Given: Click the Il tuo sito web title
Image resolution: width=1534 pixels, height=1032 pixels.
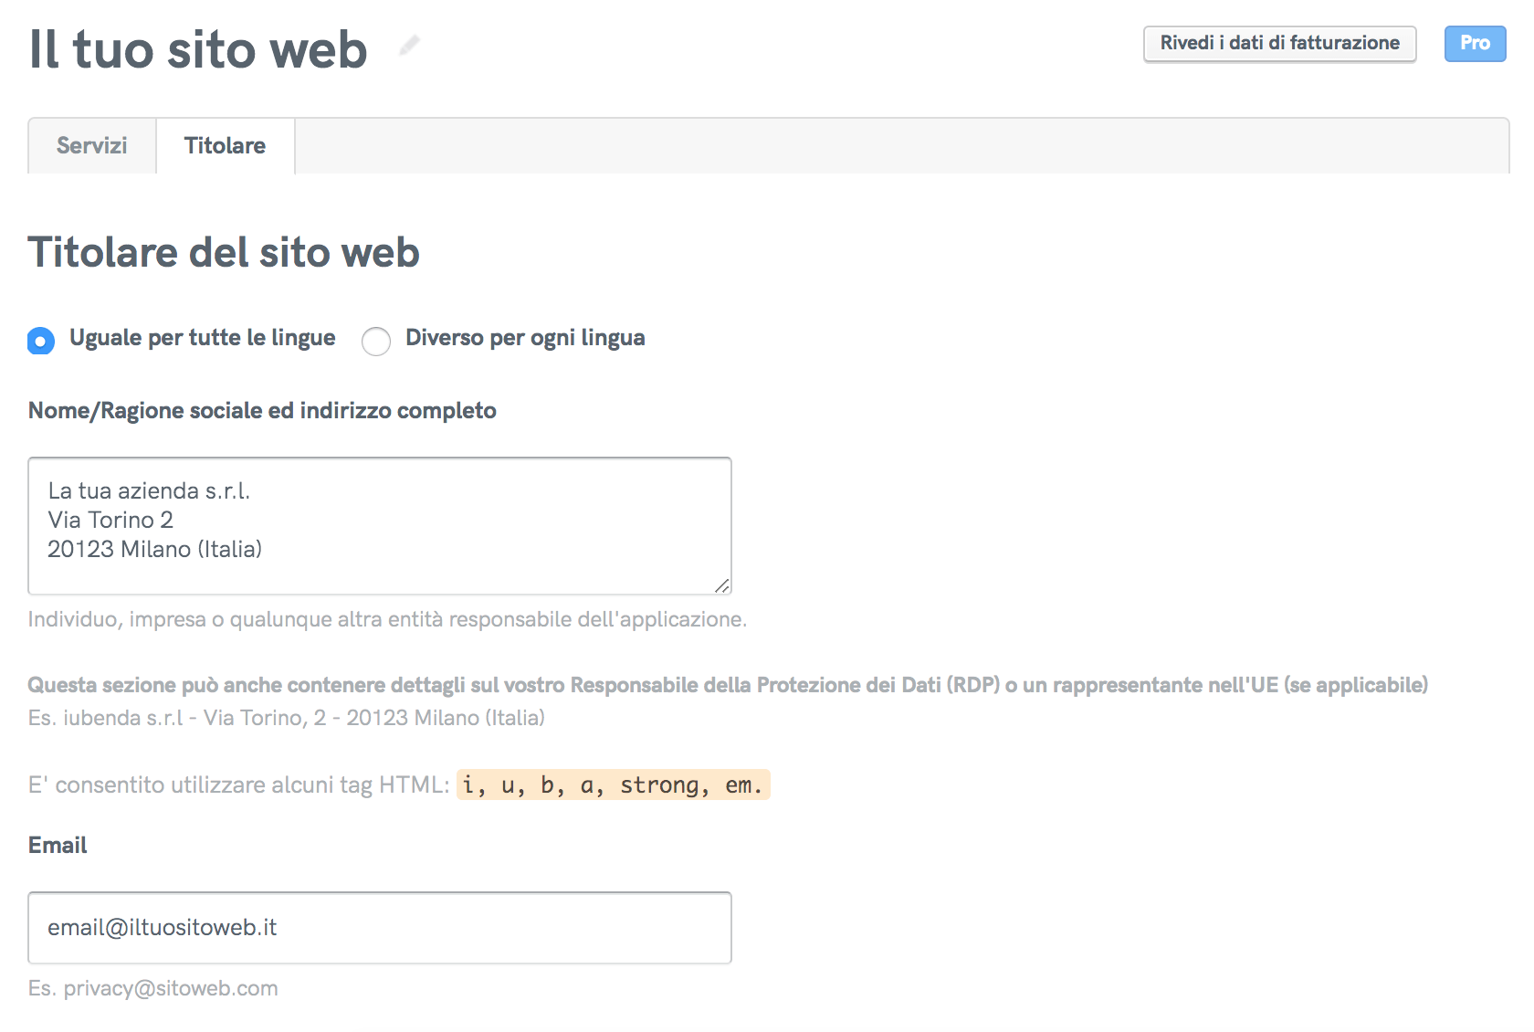Looking at the screenshot, I should click(198, 49).
